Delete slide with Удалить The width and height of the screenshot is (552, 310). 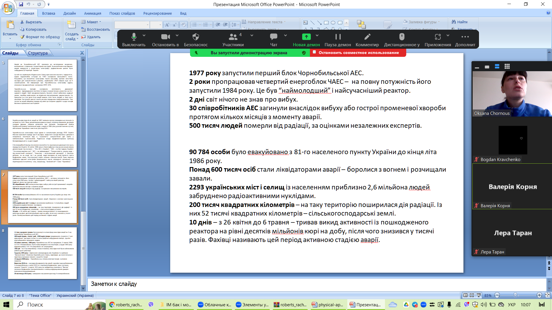pos(91,37)
